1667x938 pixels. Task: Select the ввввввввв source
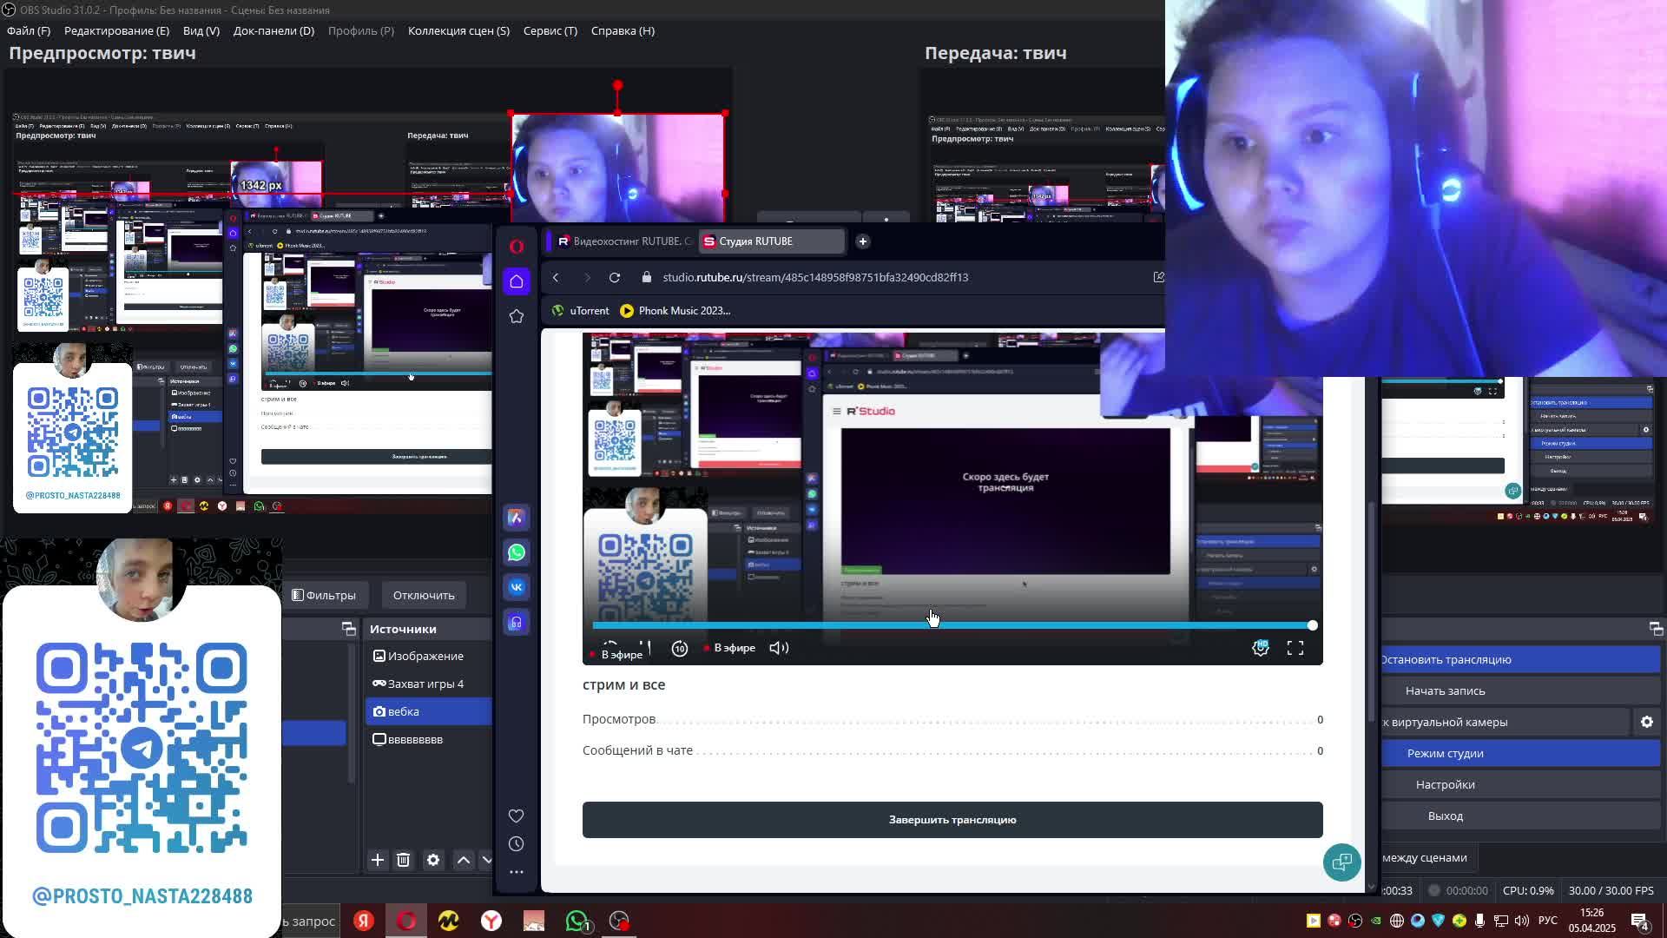click(x=429, y=739)
